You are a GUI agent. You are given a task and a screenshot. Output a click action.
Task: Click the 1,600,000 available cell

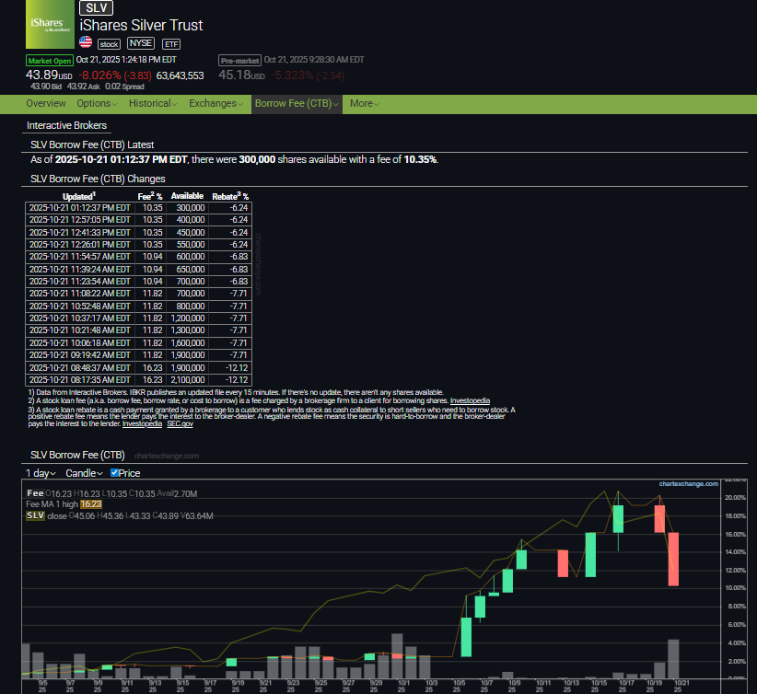pos(188,342)
